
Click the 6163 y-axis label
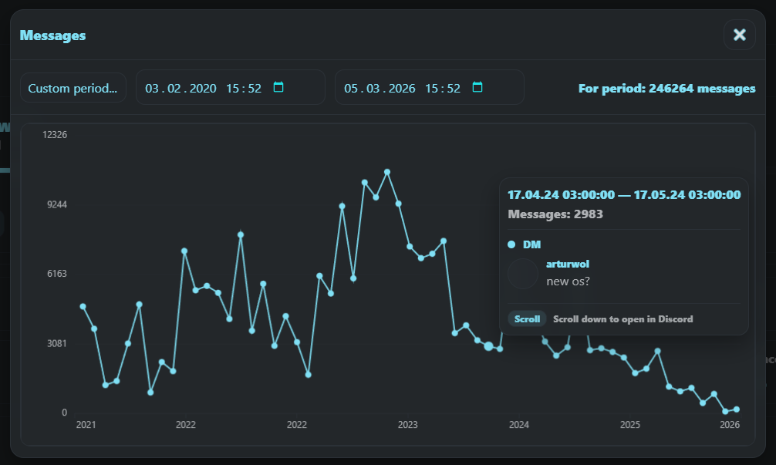57,274
